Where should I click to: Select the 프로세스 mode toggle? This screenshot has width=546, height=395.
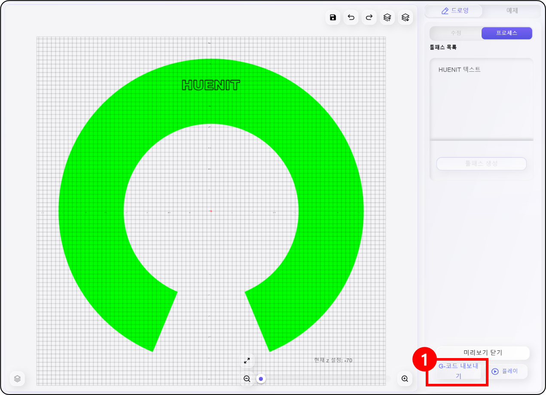(507, 33)
